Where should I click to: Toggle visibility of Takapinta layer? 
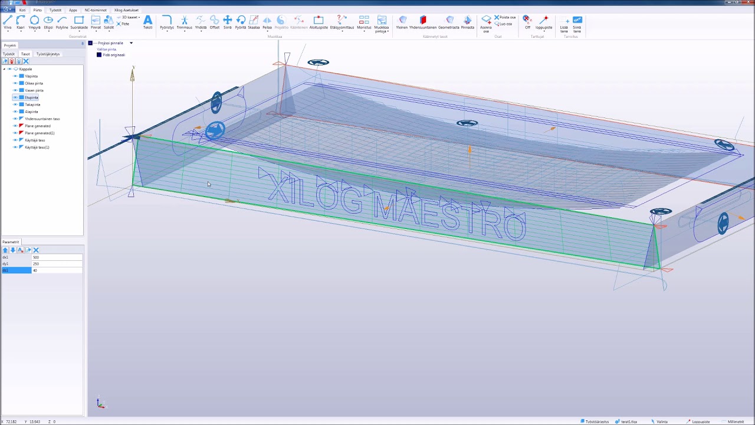pyautogui.click(x=15, y=104)
